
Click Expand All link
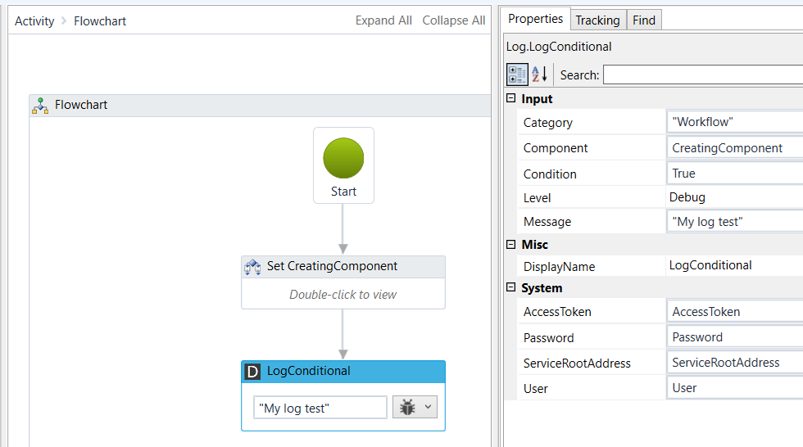(383, 20)
